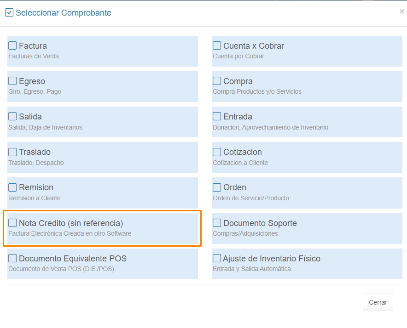Tick the Cuenta x Cobrar checkbox
This screenshot has width=407, height=328.
pyautogui.click(x=217, y=45)
